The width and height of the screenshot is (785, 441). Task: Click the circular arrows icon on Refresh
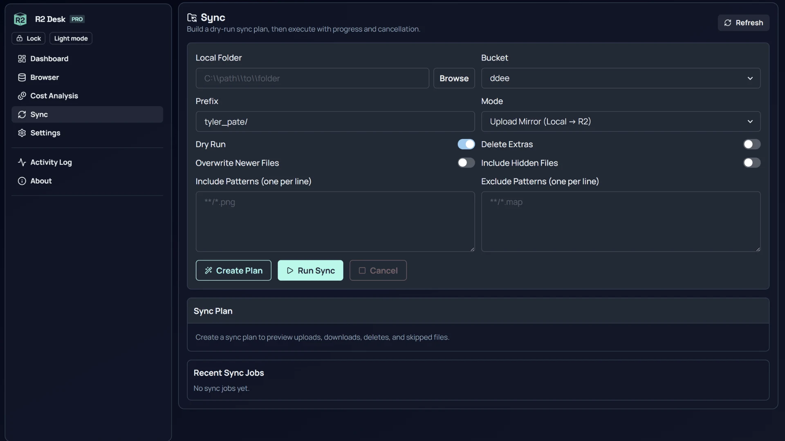tap(728, 23)
